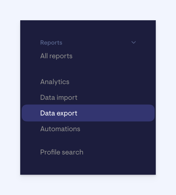
Task: Toggle the Reports group chevron icon
Action: (x=134, y=42)
